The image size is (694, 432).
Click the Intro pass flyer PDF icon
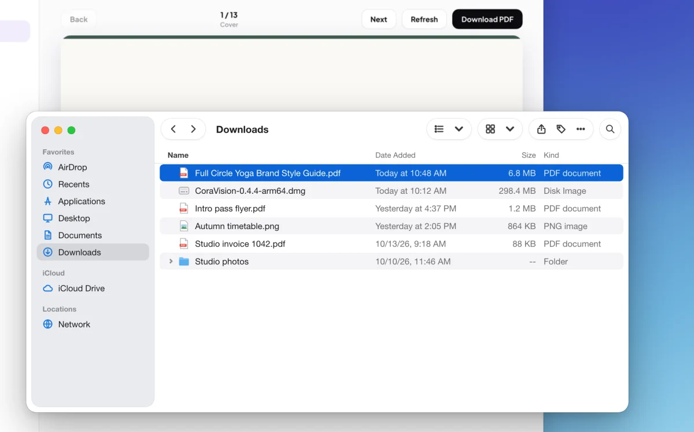(x=184, y=208)
